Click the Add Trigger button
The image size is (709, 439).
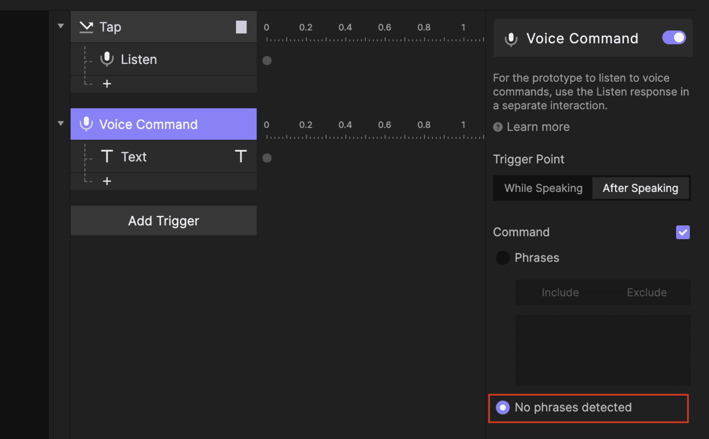[163, 221]
